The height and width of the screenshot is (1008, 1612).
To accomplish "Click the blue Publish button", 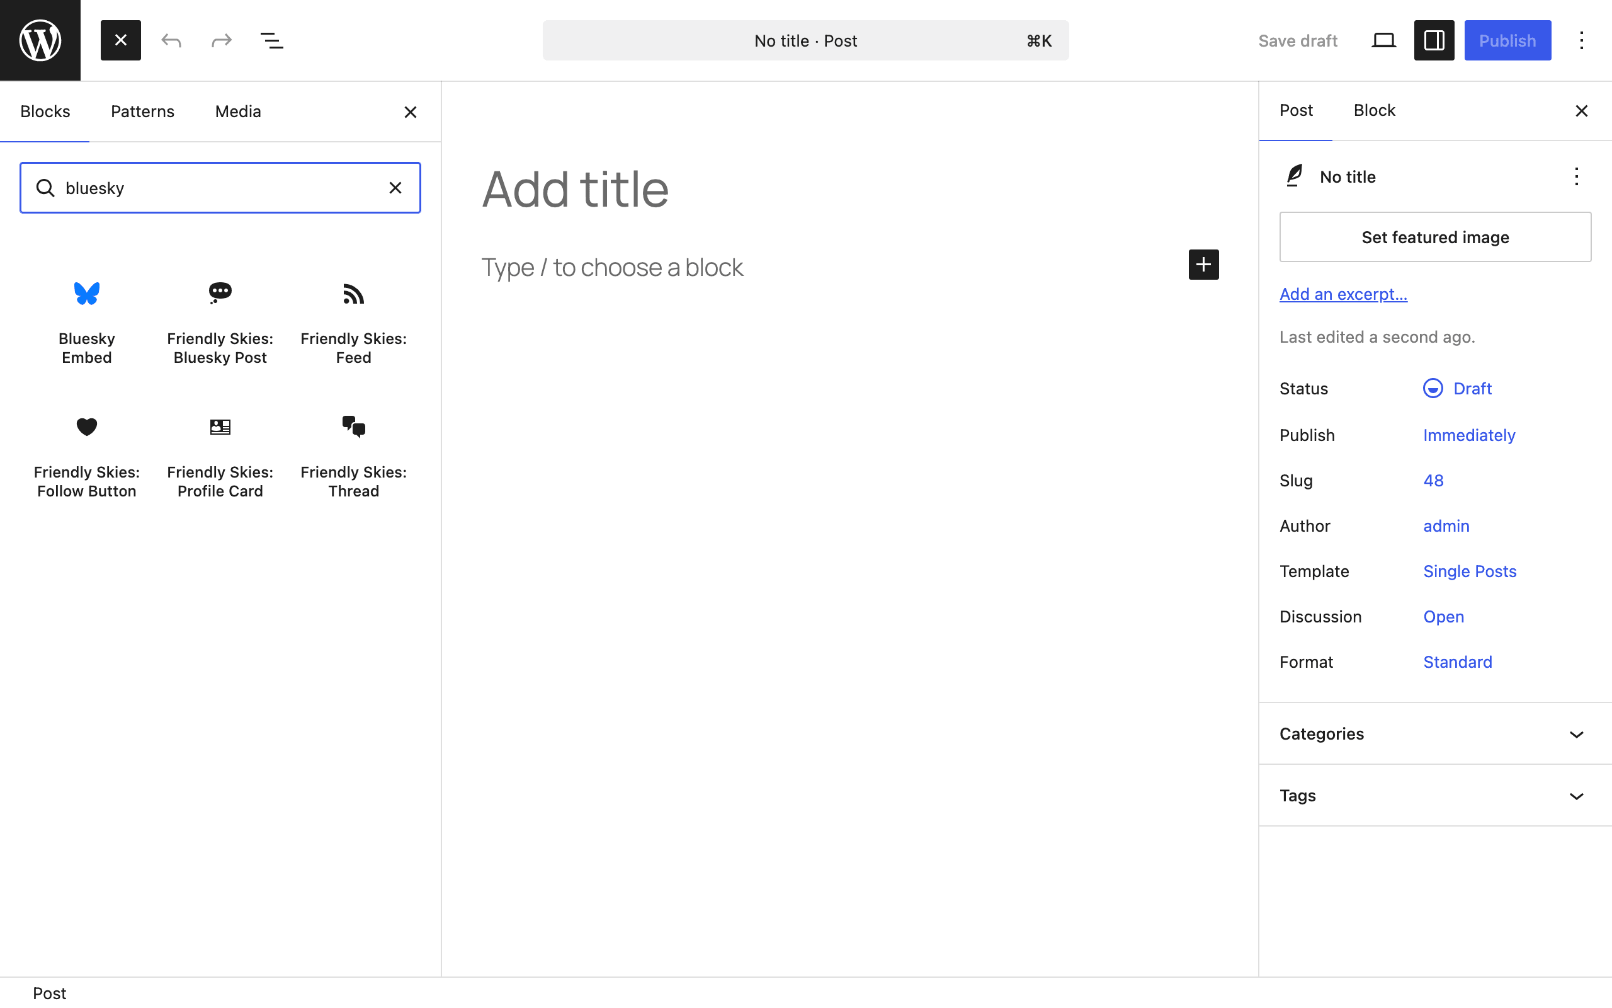I will 1507,40.
